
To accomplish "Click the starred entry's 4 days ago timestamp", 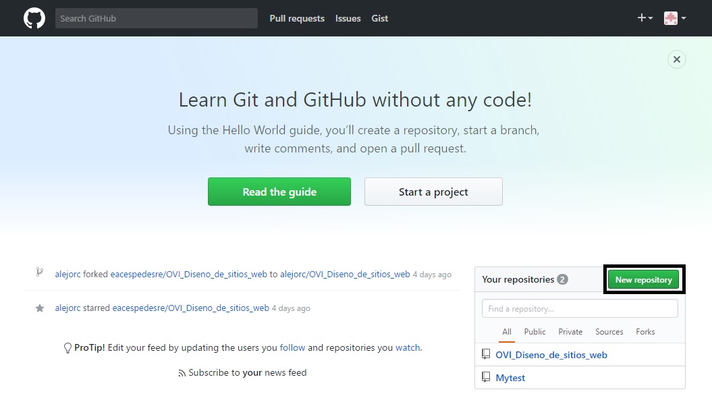I will point(291,308).
